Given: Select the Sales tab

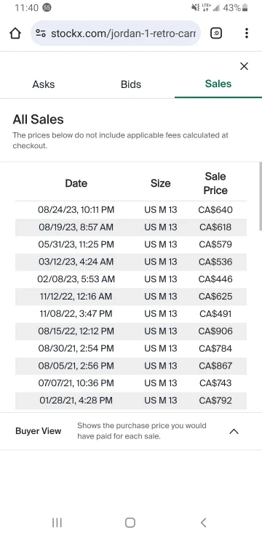Looking at the screenshot, I should 218,84.
